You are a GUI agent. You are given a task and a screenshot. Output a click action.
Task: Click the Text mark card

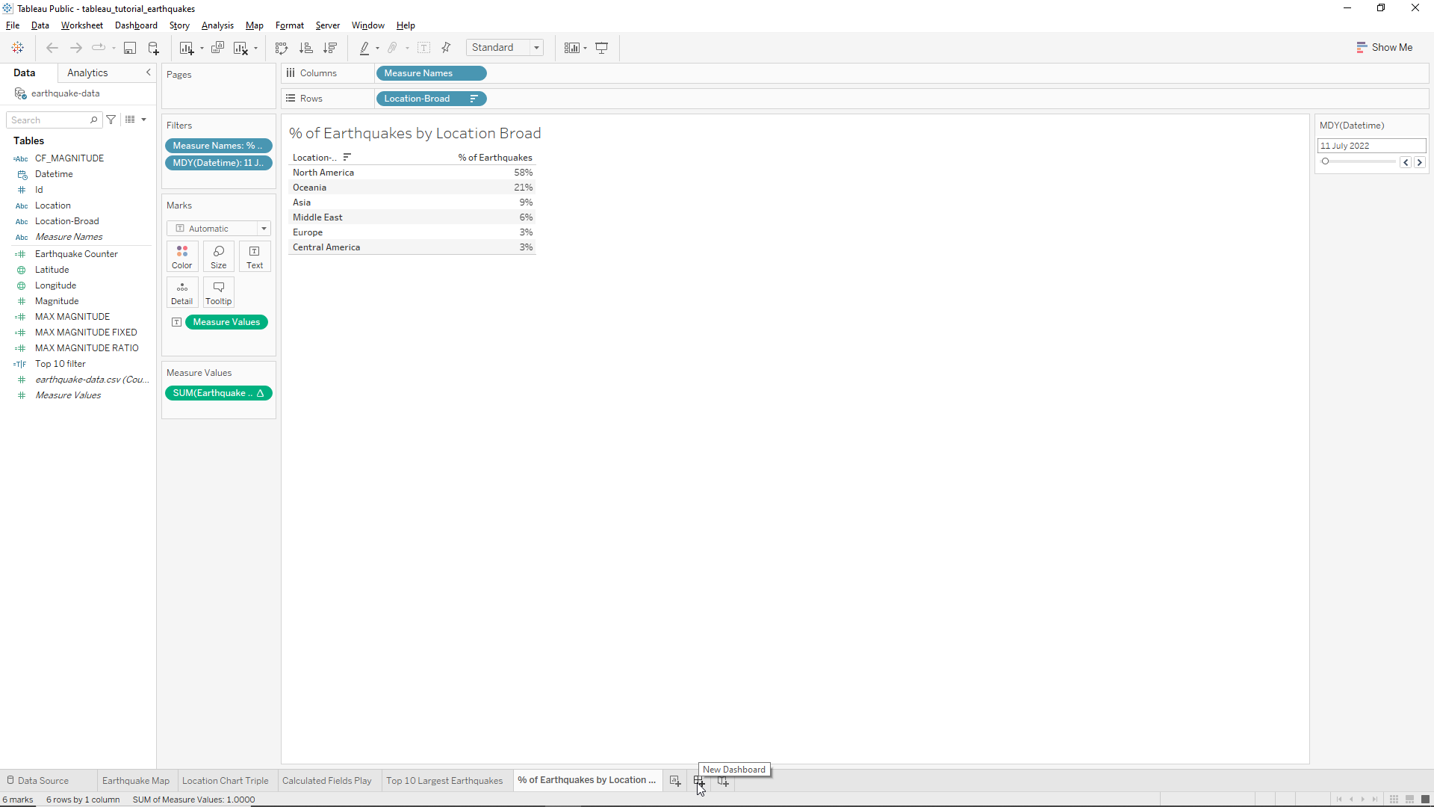(255, 256)
